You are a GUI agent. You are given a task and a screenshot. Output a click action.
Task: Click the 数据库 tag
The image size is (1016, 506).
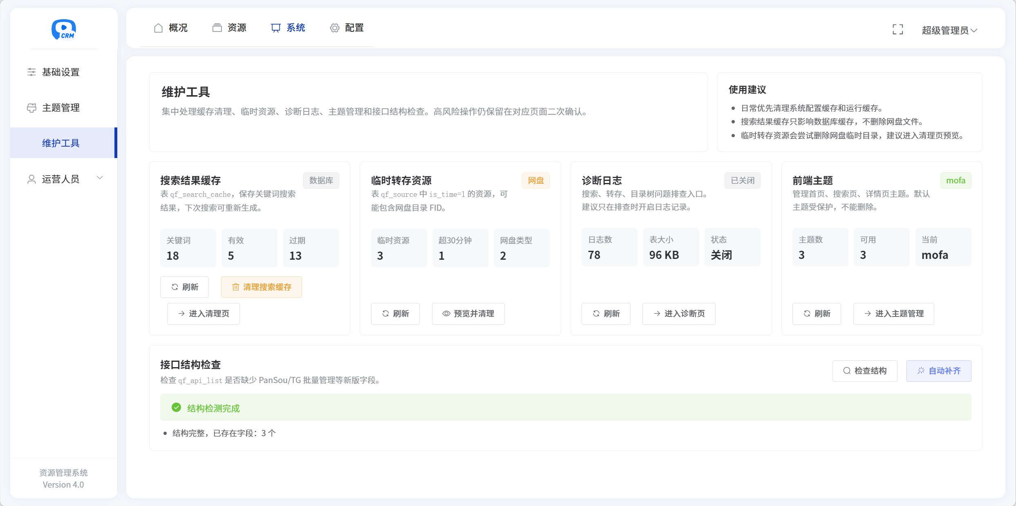pos(321,181)
